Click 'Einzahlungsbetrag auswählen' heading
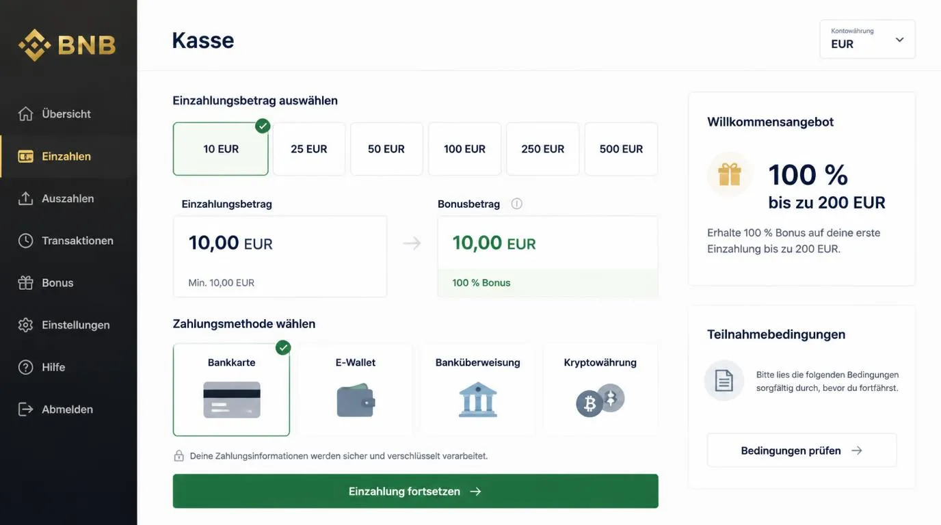Screen dimensions: 941x525 255,100
